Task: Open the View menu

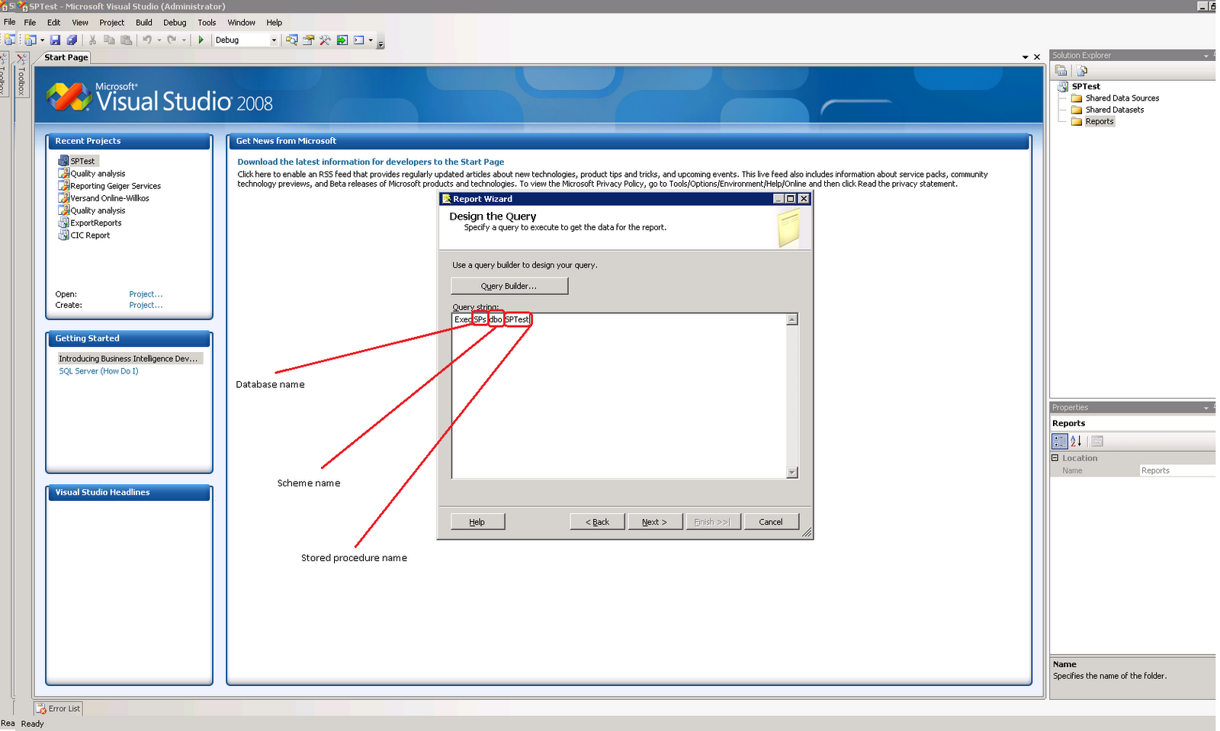Action: pyautogui.click(x=80, y=23)
